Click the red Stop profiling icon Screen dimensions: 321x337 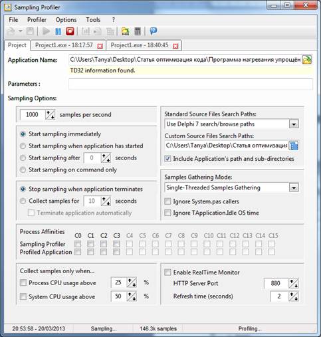[x=70, y=31]
